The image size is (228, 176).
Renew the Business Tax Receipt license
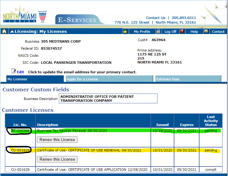(57, 140)
